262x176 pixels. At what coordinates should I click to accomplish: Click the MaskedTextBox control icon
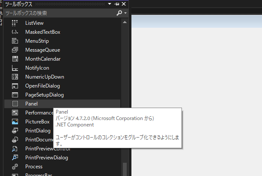coord(15,32)
